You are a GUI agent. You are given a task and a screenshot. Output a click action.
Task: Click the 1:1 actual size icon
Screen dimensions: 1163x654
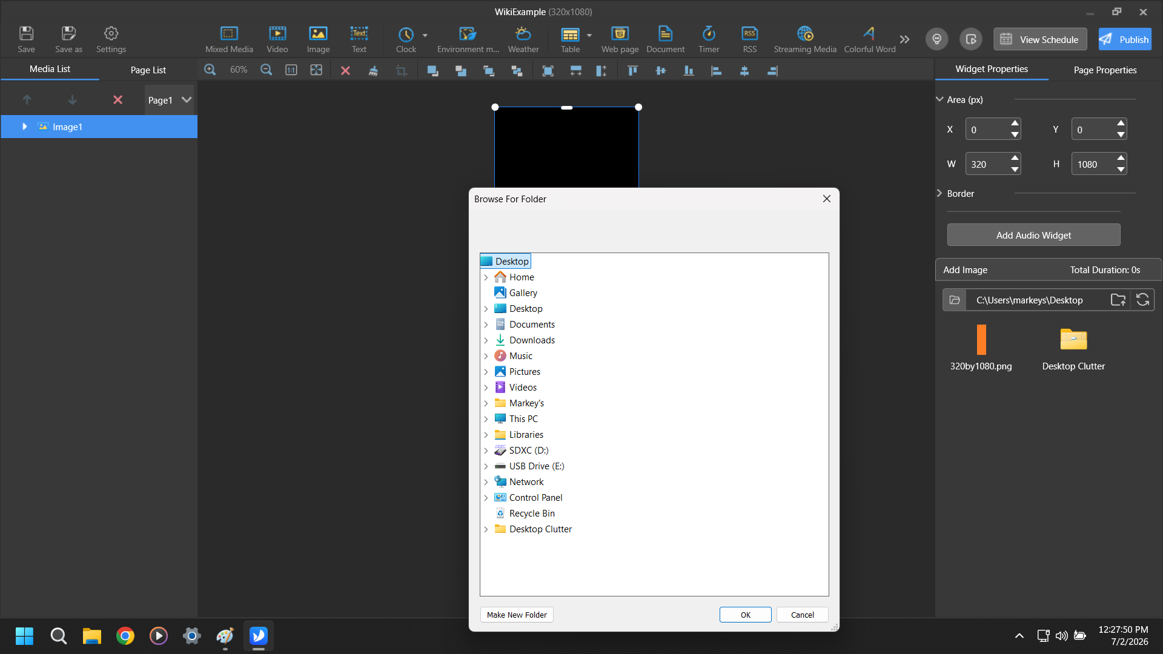(291, 70)
